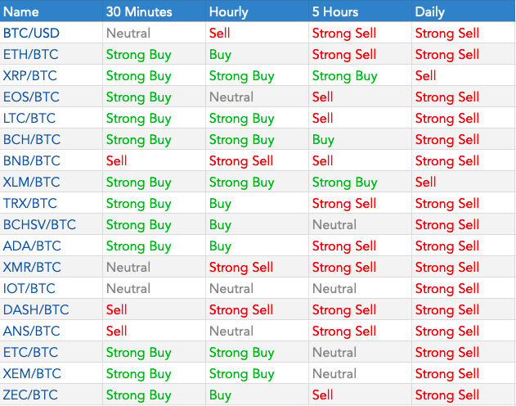Image resolution: width=516 pixels, height=406 pixels.
Task: Open the XLM/BTC pair link
Action: click(31, 183)
